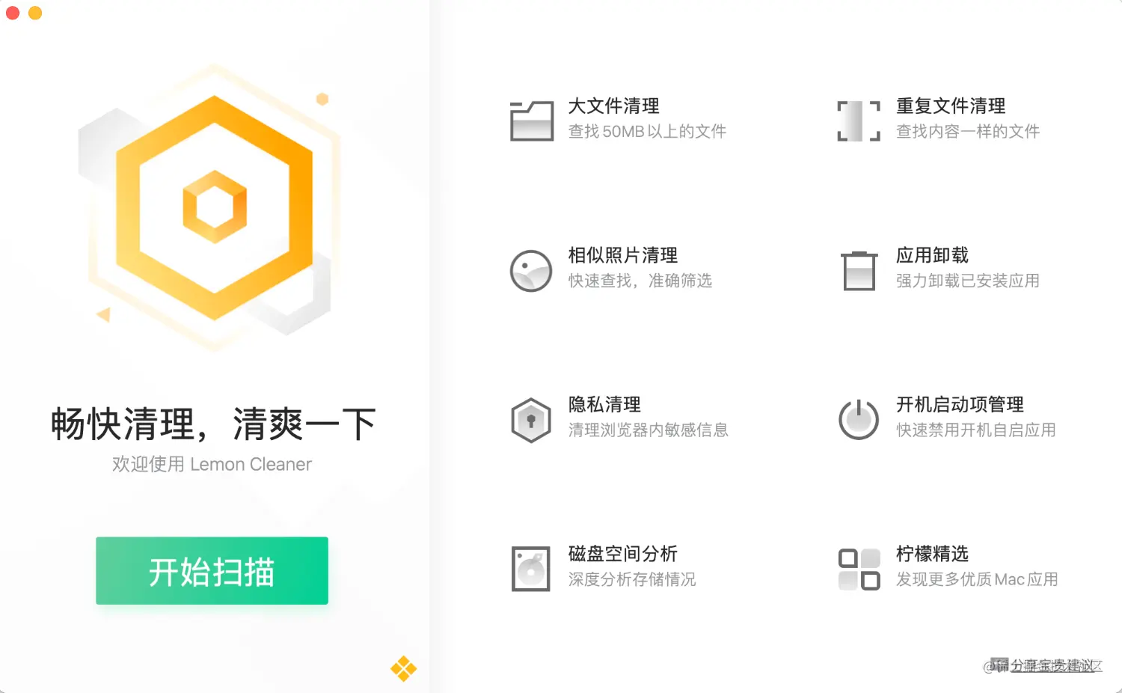Screen dimensions: 1122x693
Task: Click the app uninstall trash icon
Action: pos(859,270)
